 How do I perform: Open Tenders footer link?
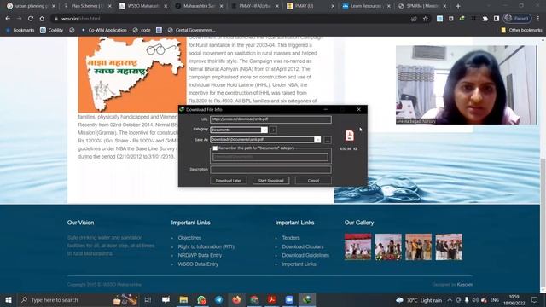(x=291, y=238)
